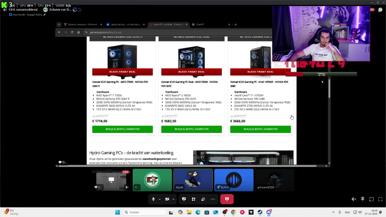Open Corsair iCUE AMD 7700X product title
The width and height of the screenshot is (386, 217).
coord(120,84)
